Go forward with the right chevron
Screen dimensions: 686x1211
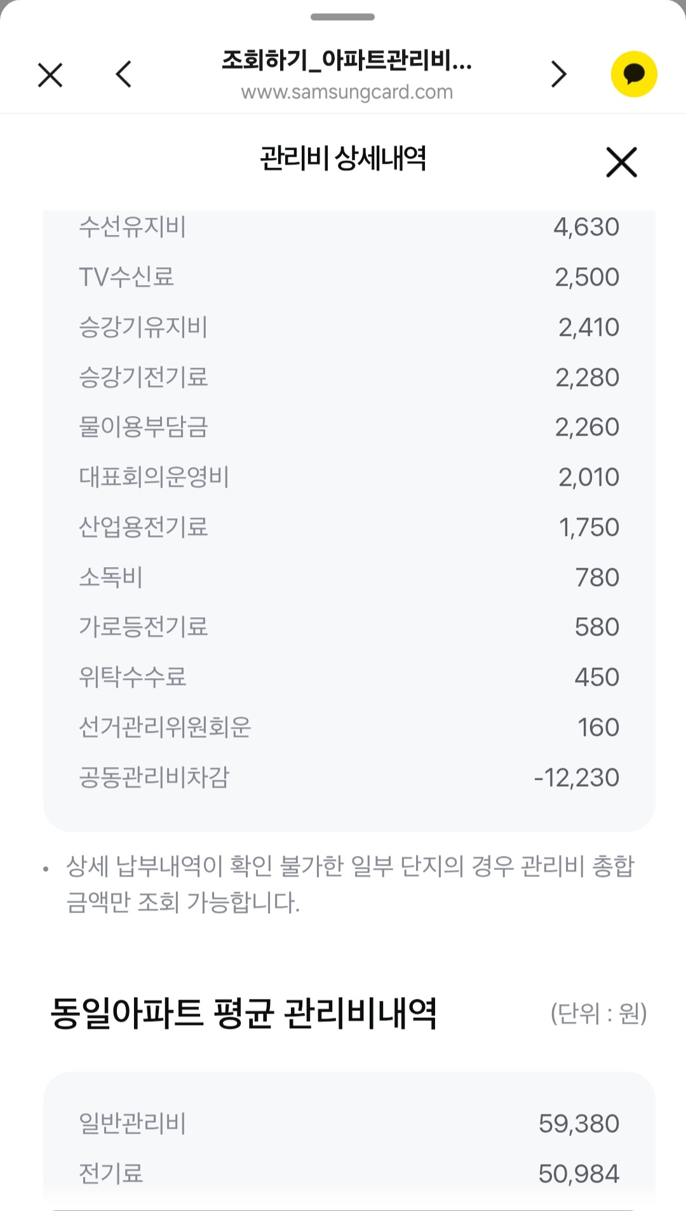pos(558,74)
